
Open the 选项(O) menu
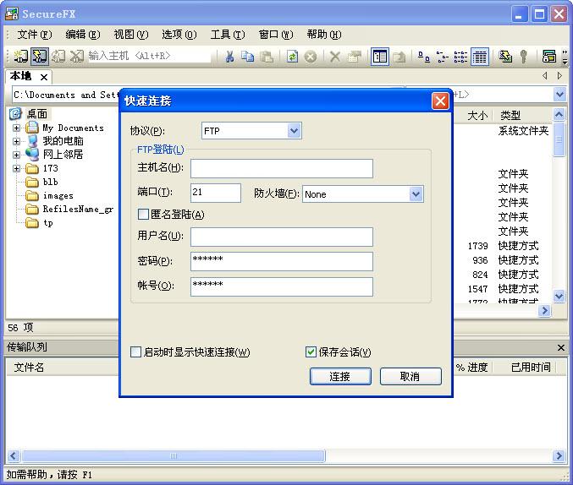tap(179, 35)
